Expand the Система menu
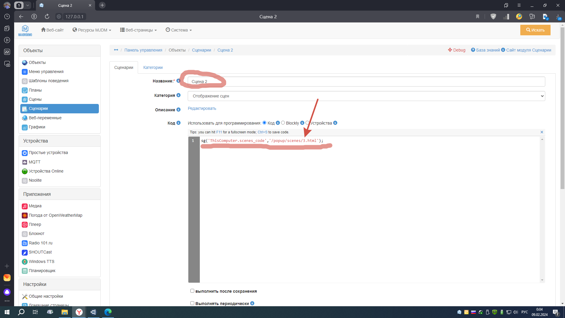The image size is (565, 318). pos(179,30)
